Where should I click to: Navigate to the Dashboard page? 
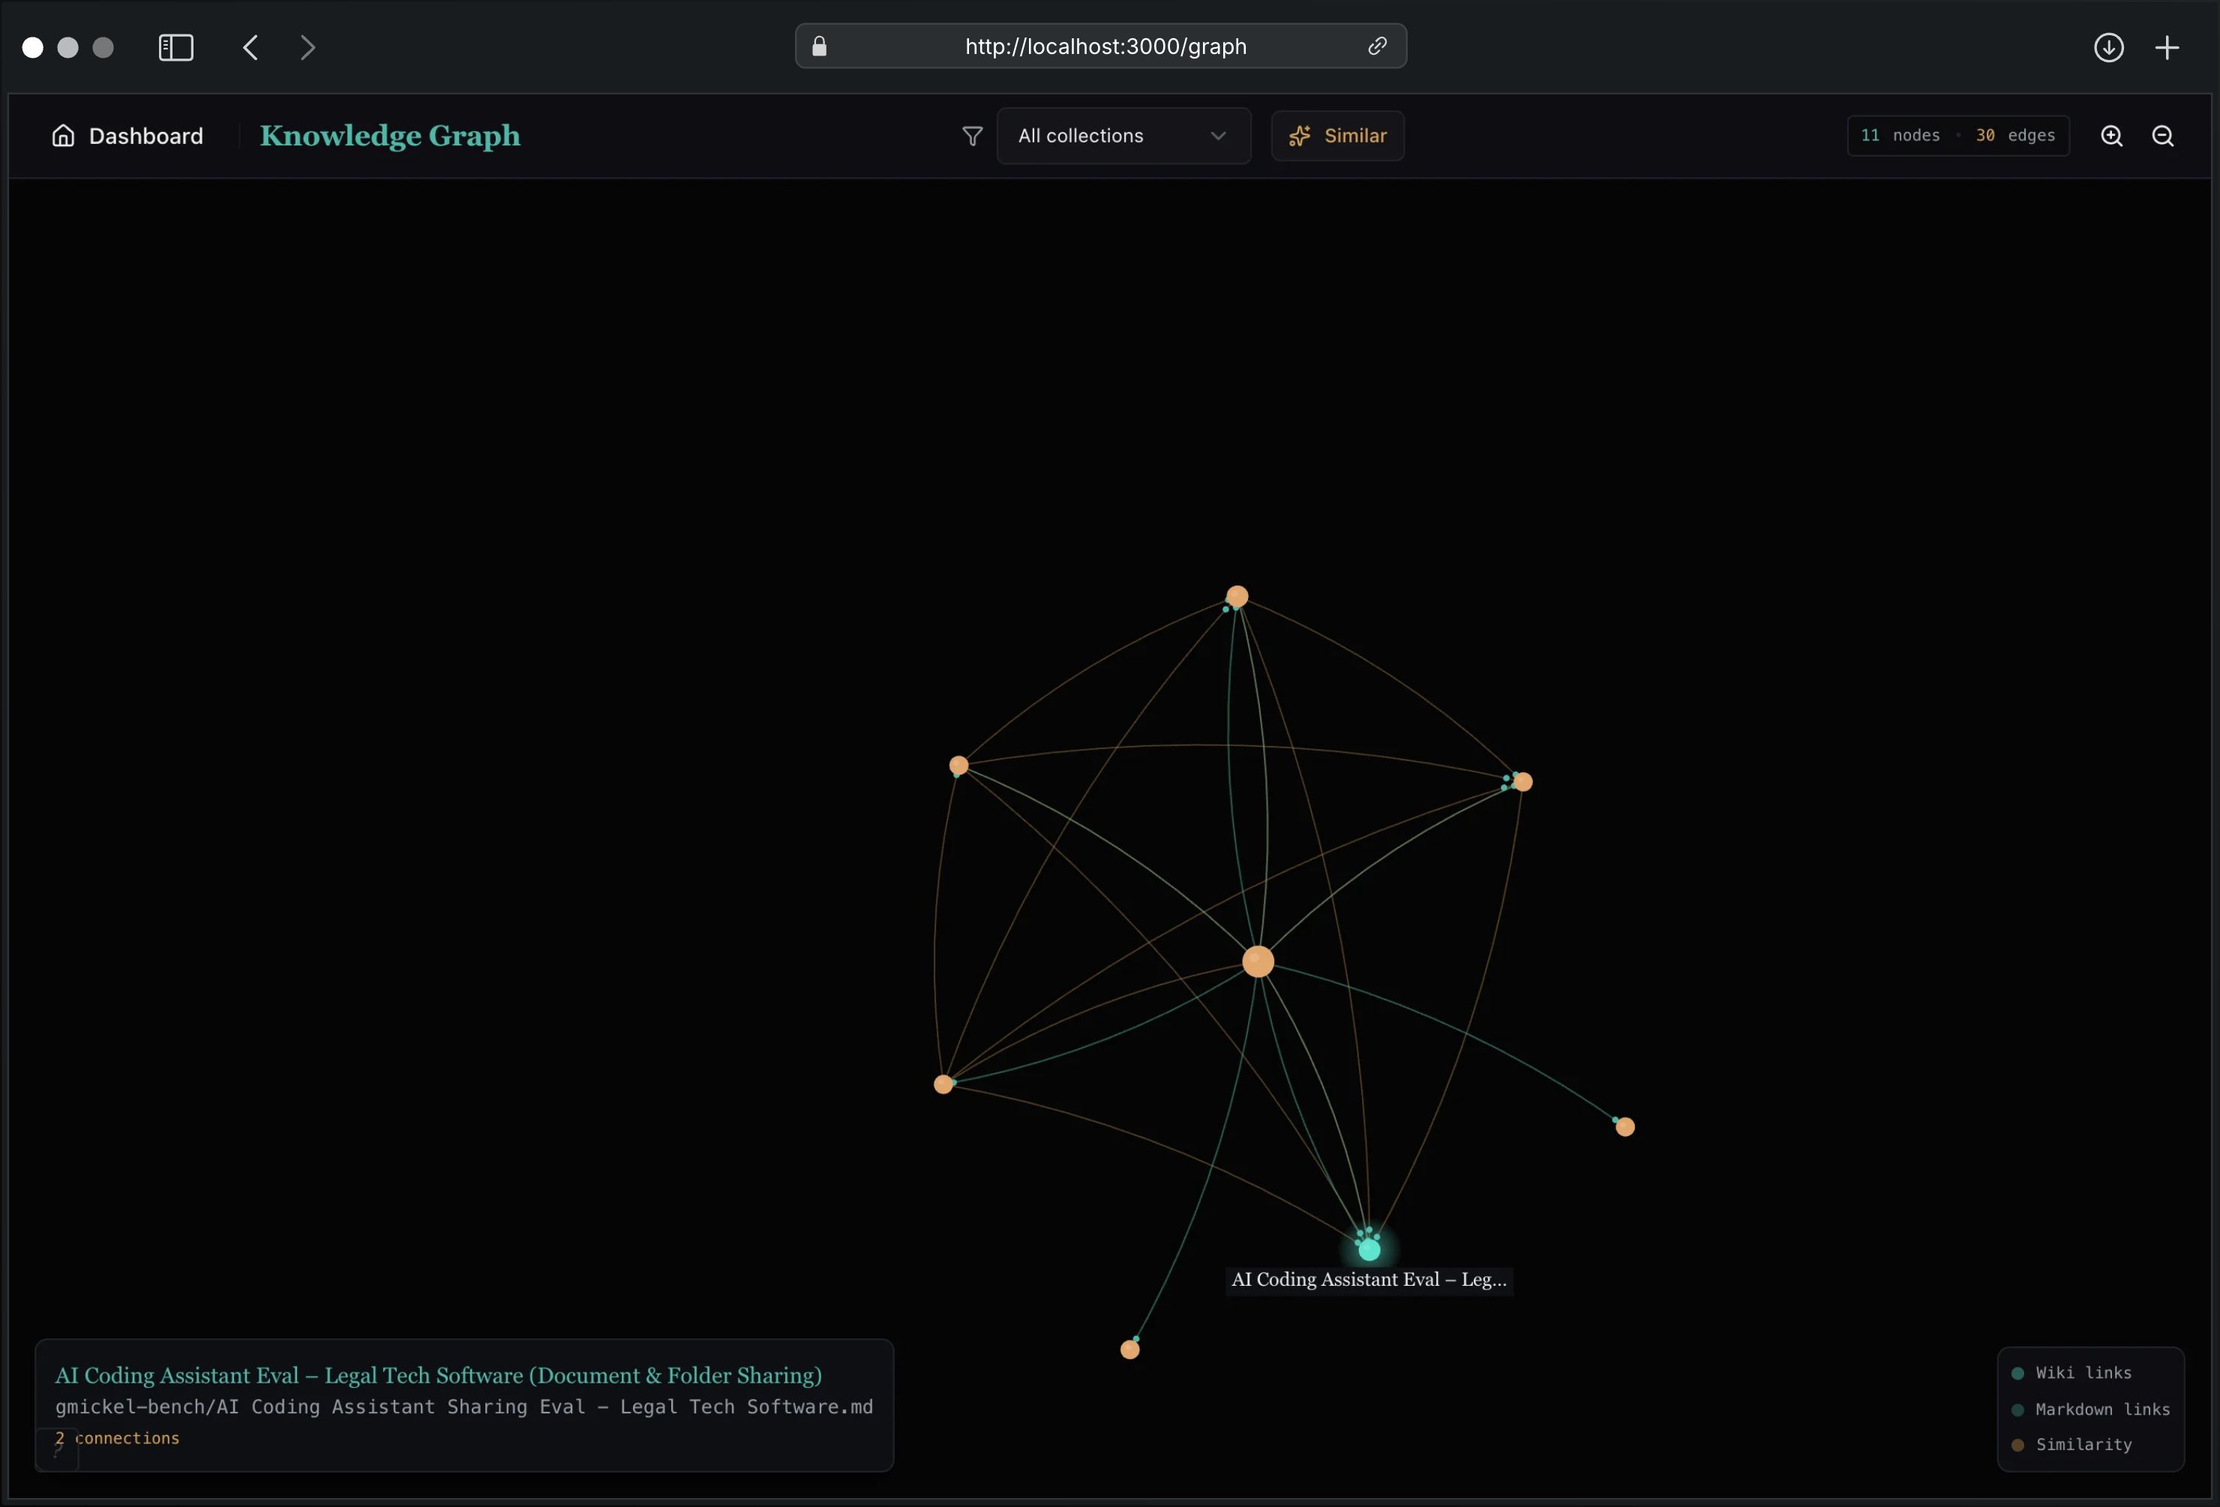pyautogui.click(x=145, y=136)
